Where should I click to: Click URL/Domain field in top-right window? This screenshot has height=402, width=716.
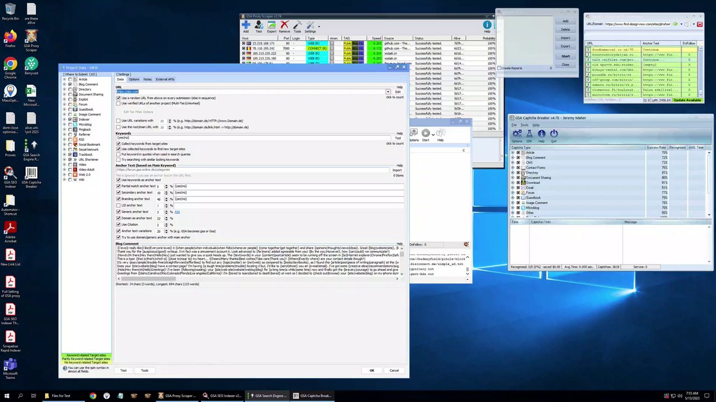[638, 24]
